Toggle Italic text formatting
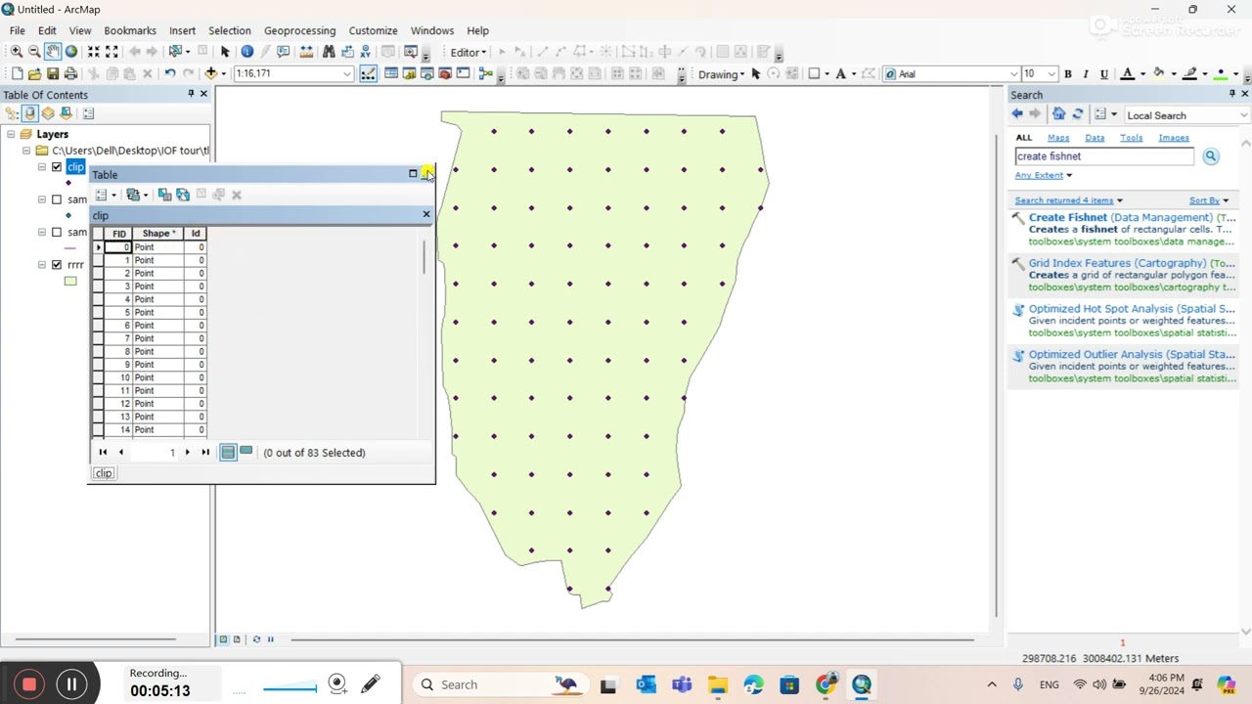Image resolution: width=1252 pixels, height=704 pixels. tap(1086, 74)
